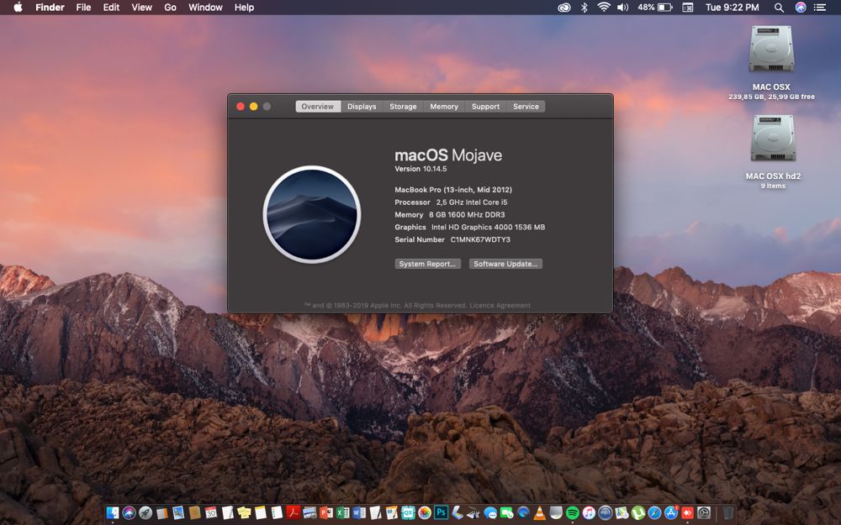Open Photos app in the Dock
841x525 pixels.
pyautogui.click(x=425, y=512)
